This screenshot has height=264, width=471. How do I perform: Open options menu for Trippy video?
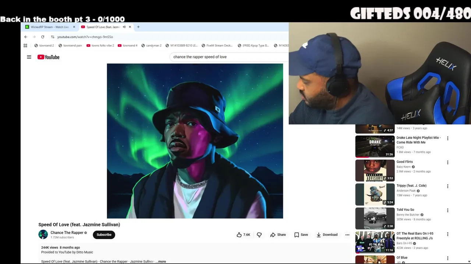[447, 186]
